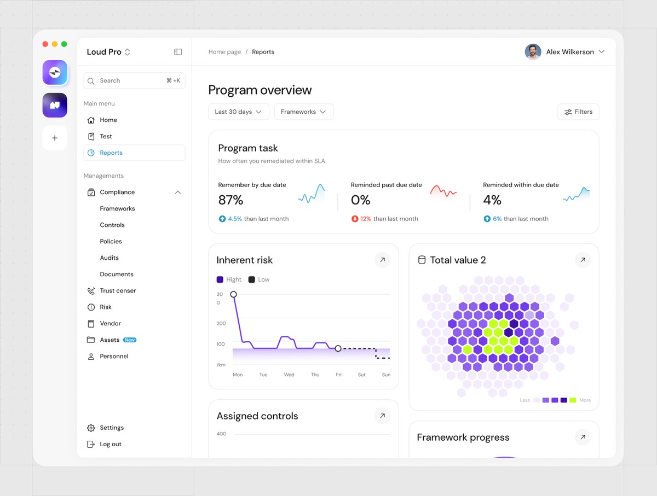Collapse the Compliance menu section
657x496 pixels.
178,192
